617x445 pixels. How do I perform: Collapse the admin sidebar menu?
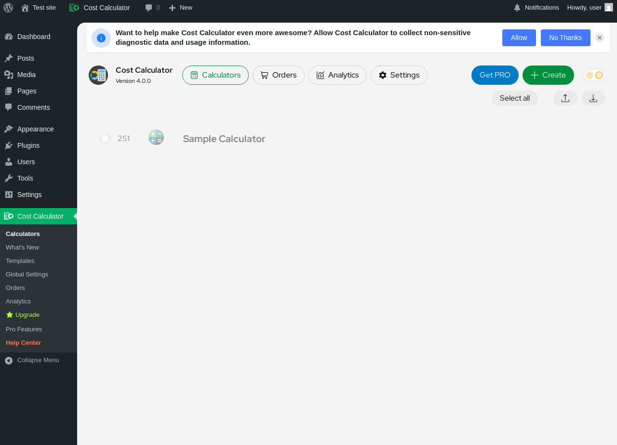click(39, 360)
